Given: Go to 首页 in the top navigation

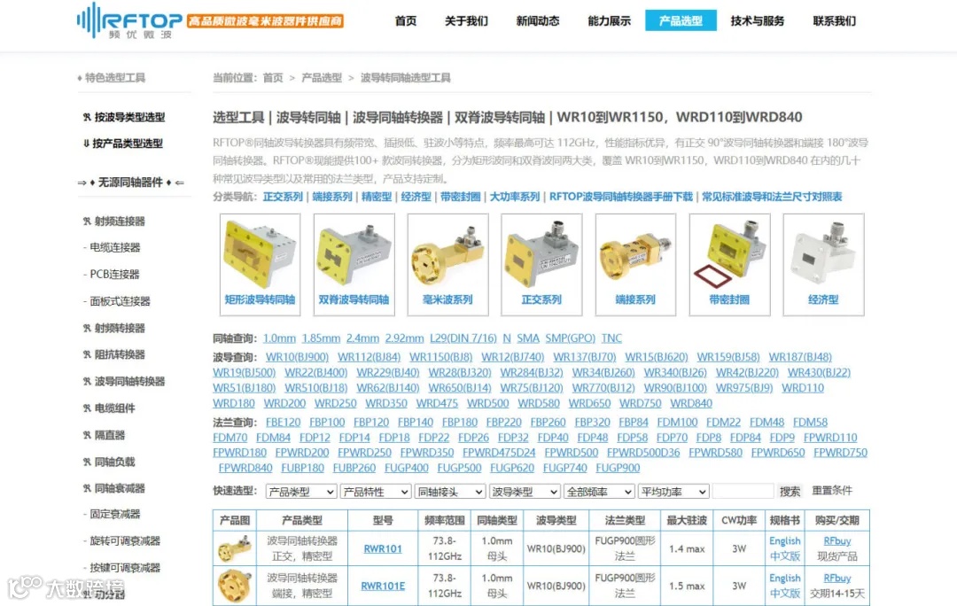Looking at the screenshot, I should coord(406,20).
